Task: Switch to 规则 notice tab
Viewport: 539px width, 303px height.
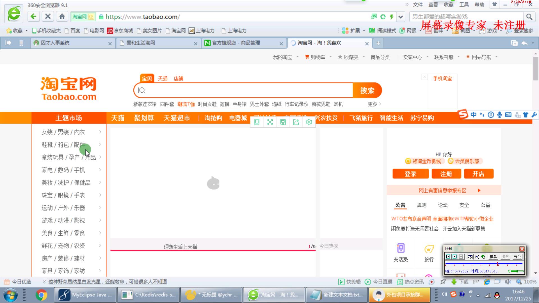Action: coord(422,205)
